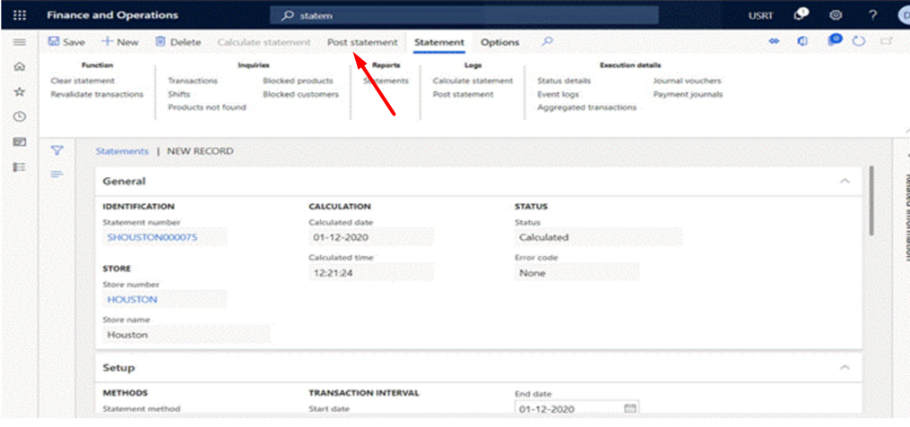Click Clear statement

(x=82, y=81)
